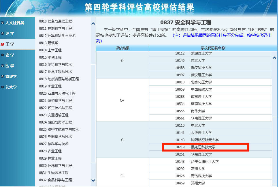Screen dimensions: 279x187
Task: Click the arrow bullet icon beside 理学
Action: (x=3, y=33)
